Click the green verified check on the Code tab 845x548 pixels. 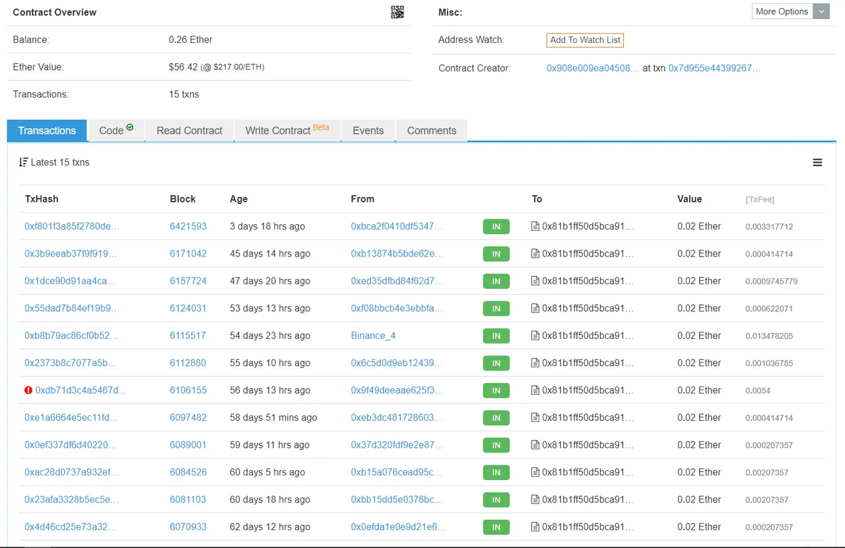pos(130,127)
